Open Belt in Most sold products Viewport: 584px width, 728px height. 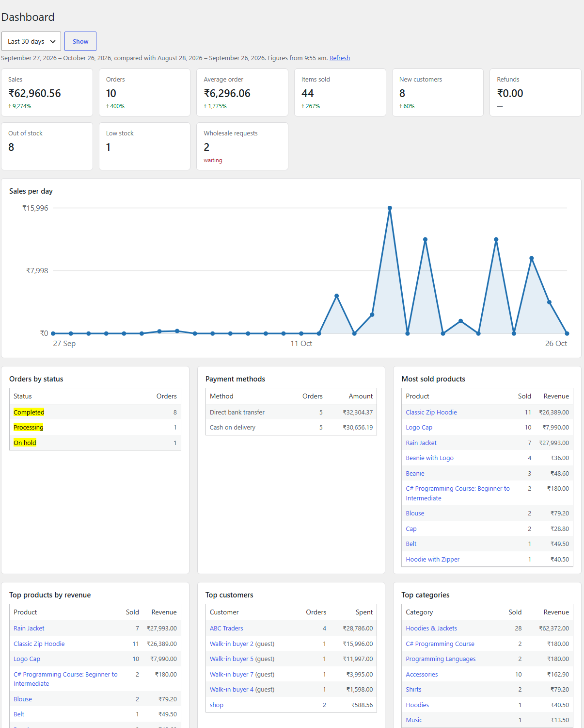click(411, 544)
